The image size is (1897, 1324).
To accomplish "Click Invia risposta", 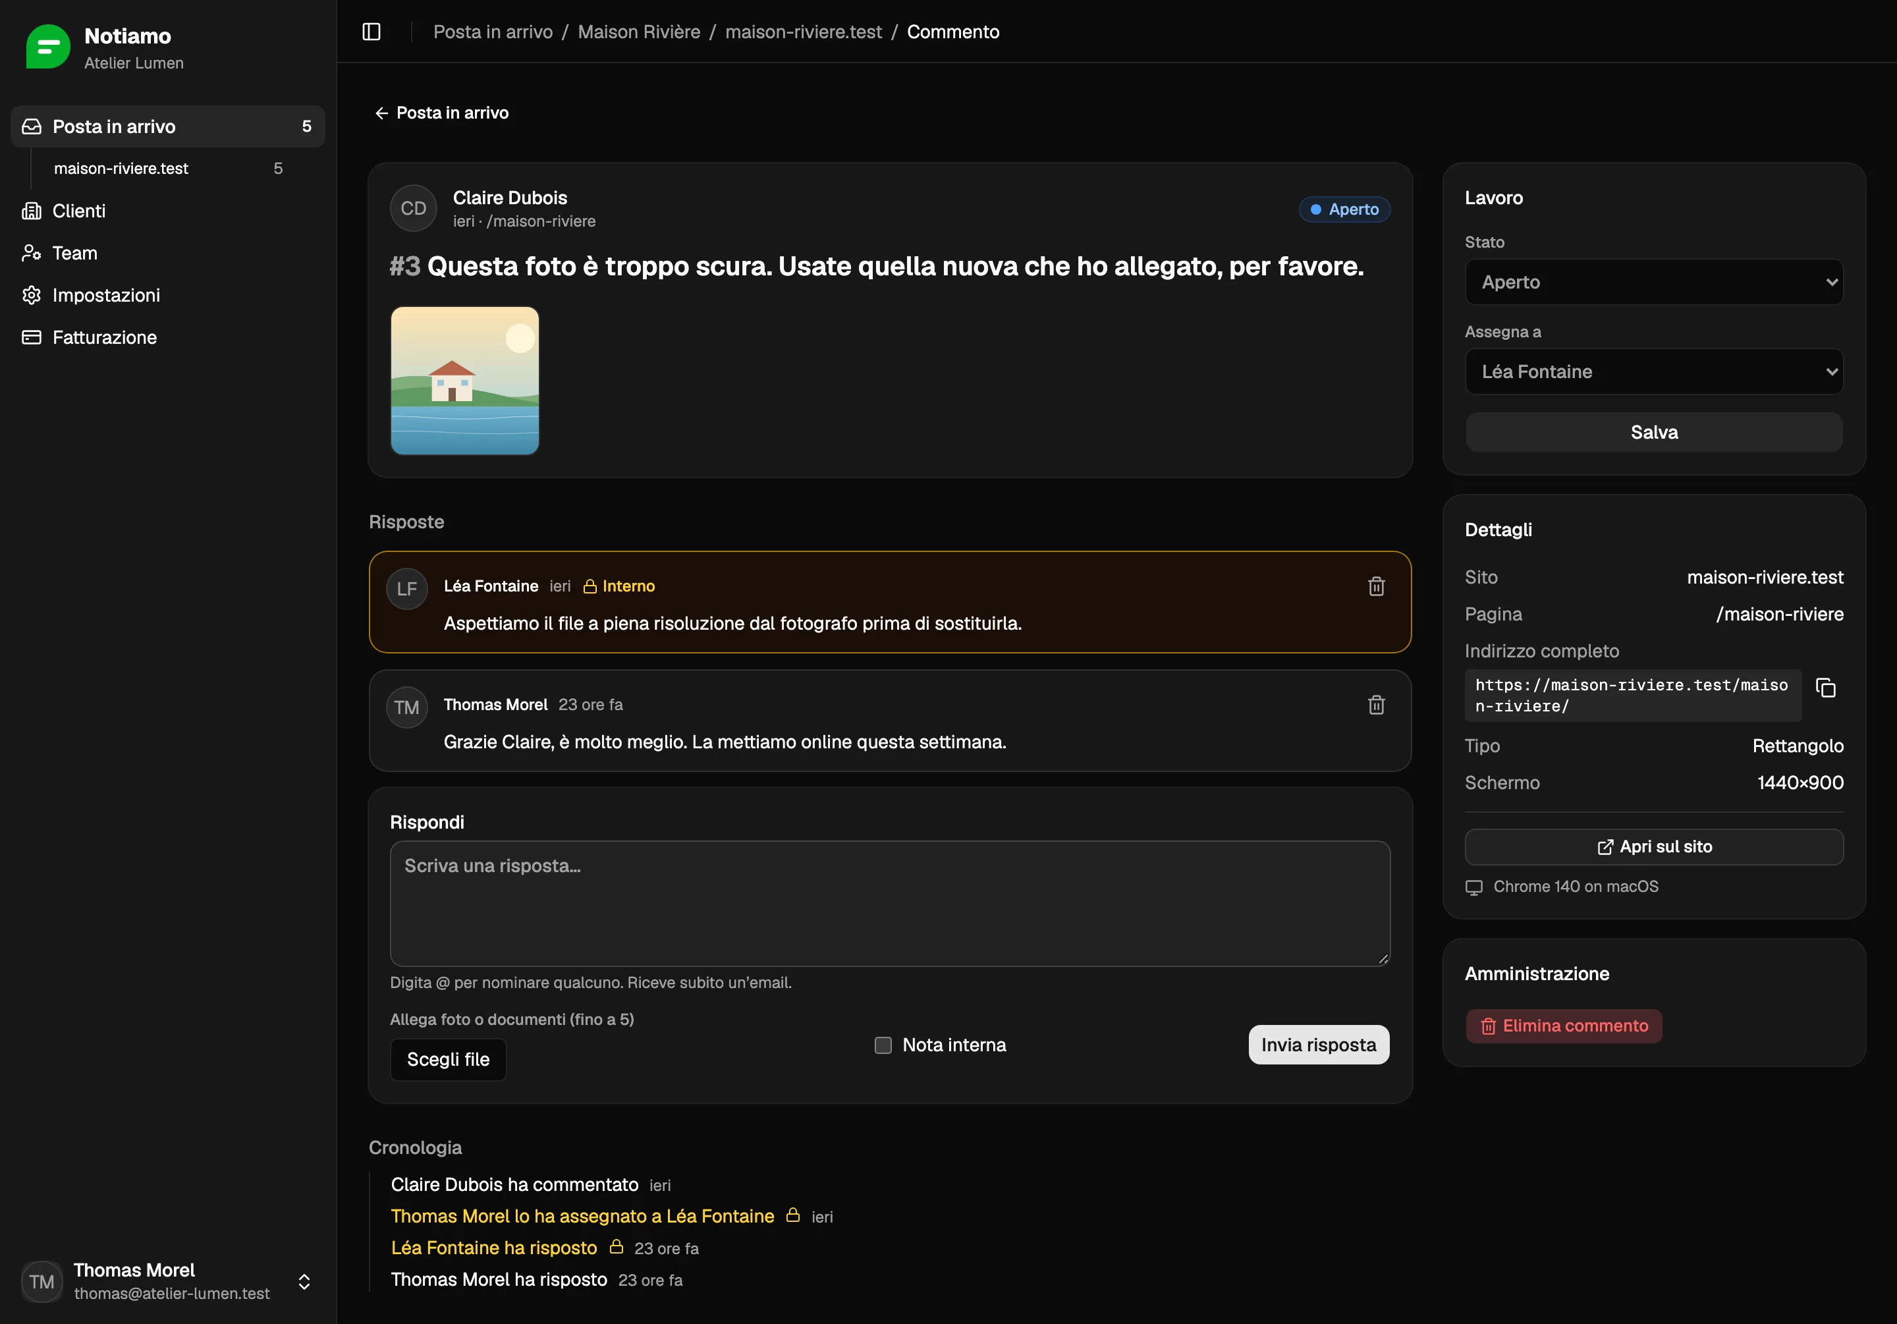I will pyautogui.click(x=1319, y=1045).
